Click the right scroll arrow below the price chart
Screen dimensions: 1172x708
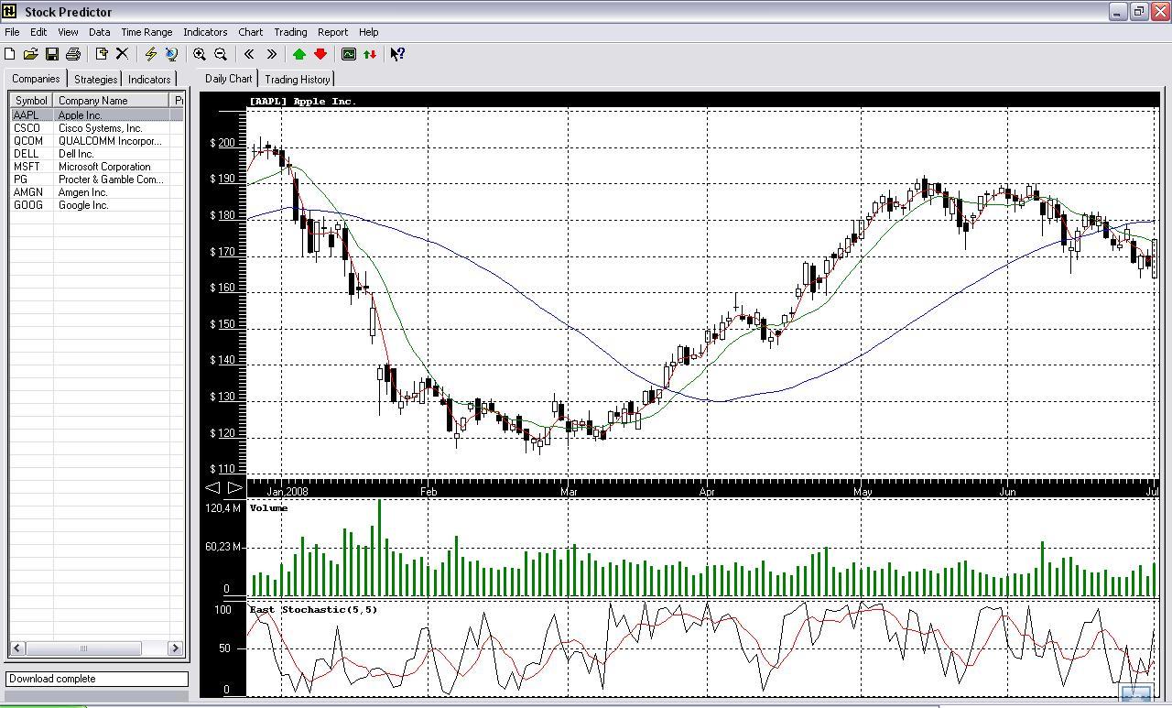(234, 487)
